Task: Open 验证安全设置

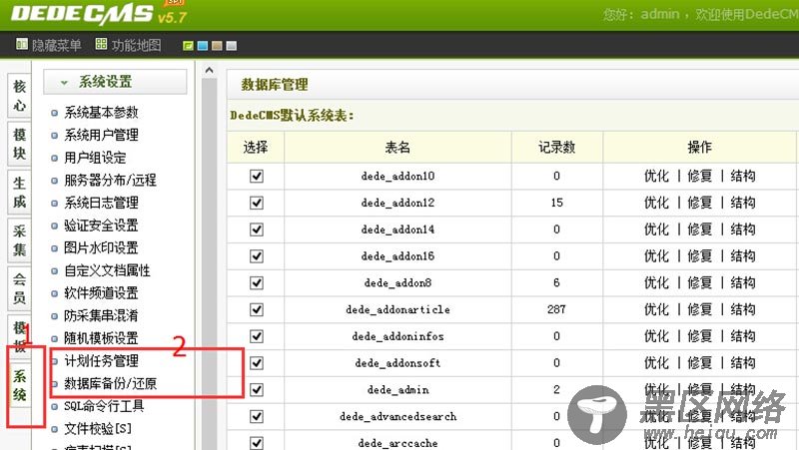Action: coord(101,225)
